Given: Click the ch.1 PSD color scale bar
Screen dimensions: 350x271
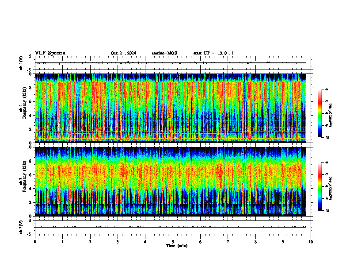Looking at the screenshot, I should [320, 113].
